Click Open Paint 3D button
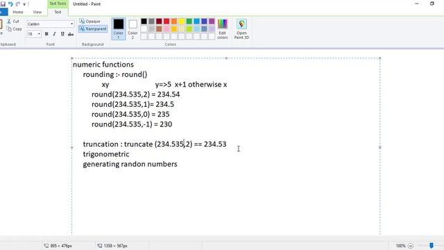The image size is (444, 250). [241, 29]
